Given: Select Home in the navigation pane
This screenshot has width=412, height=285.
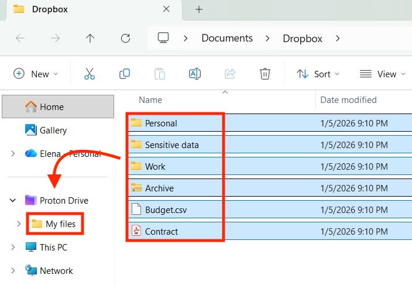Looking at the screenshot, I should 58,107.
